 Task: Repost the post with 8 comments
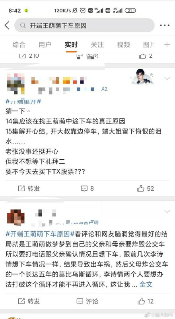point(29,188)
